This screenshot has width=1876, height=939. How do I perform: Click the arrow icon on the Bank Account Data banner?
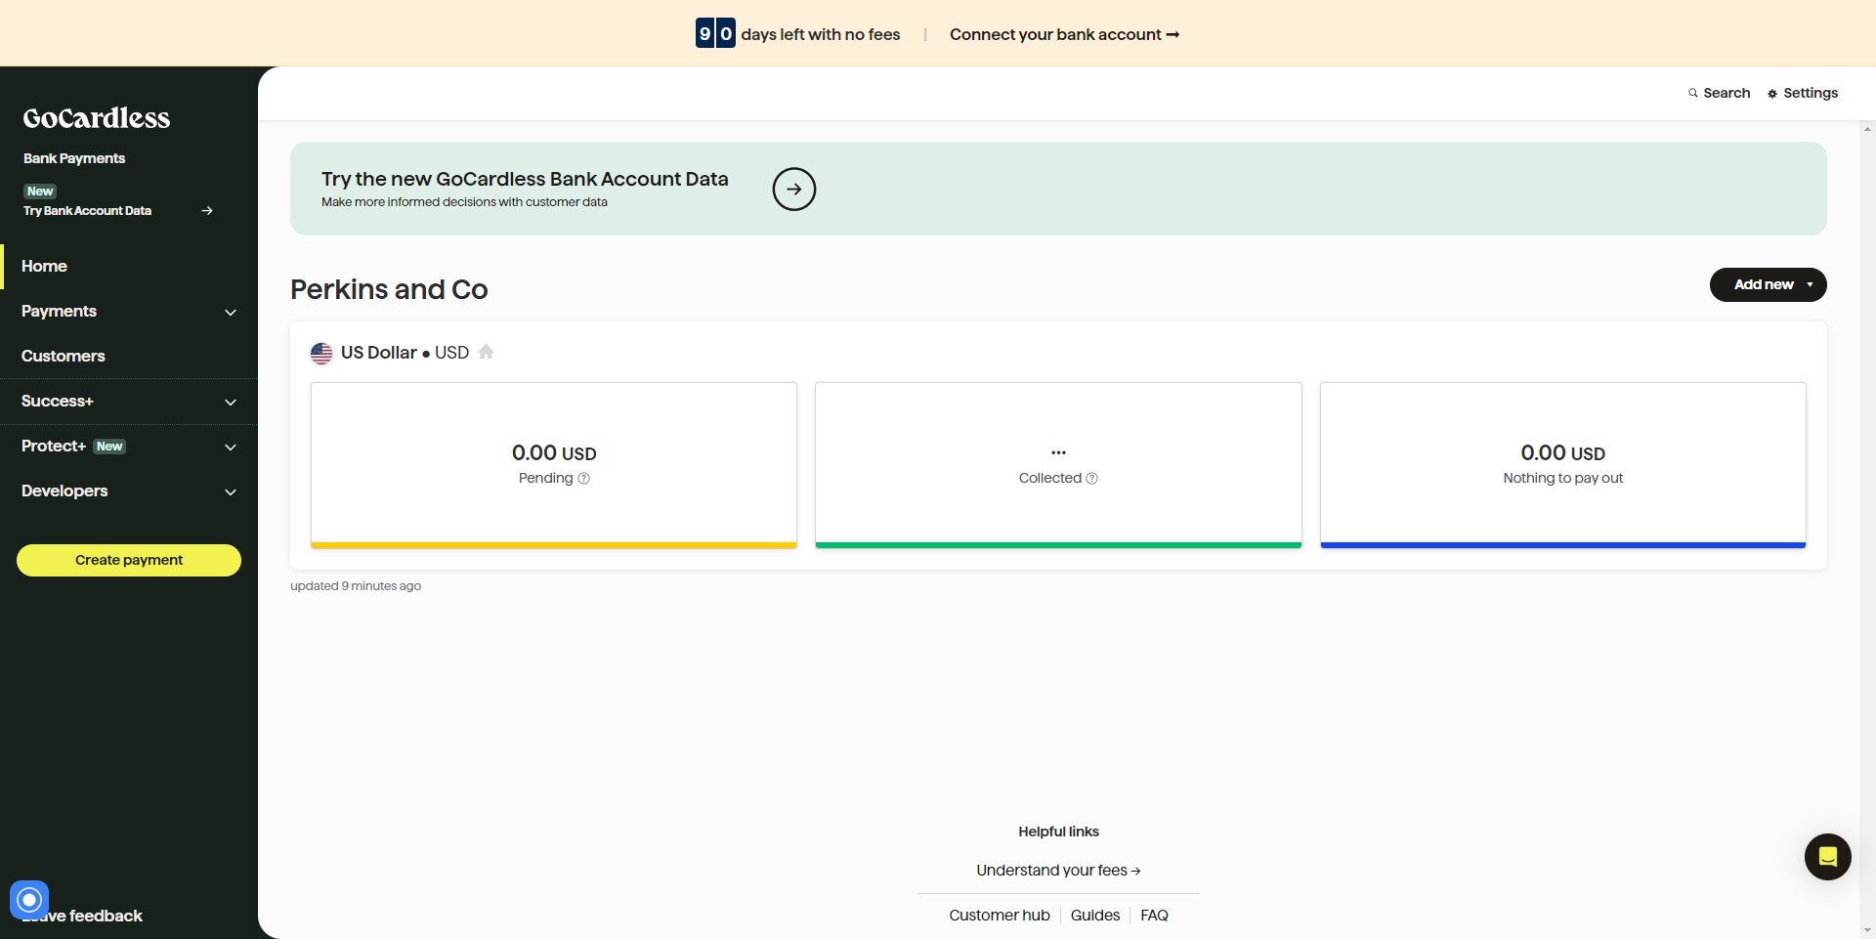coord(794,189)
